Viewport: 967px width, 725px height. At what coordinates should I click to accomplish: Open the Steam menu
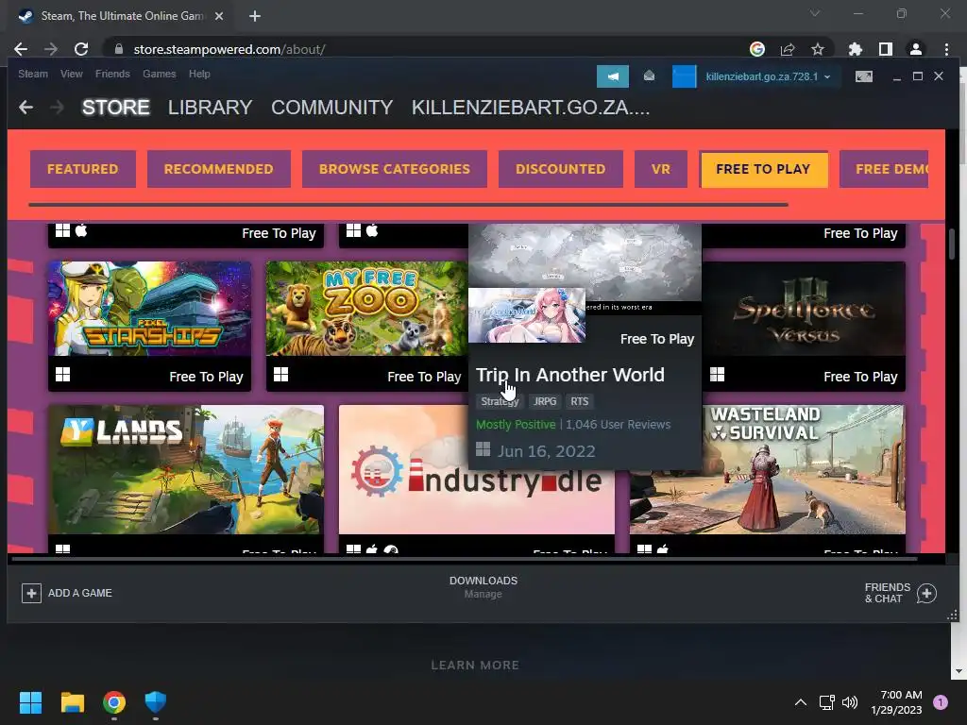33,74
